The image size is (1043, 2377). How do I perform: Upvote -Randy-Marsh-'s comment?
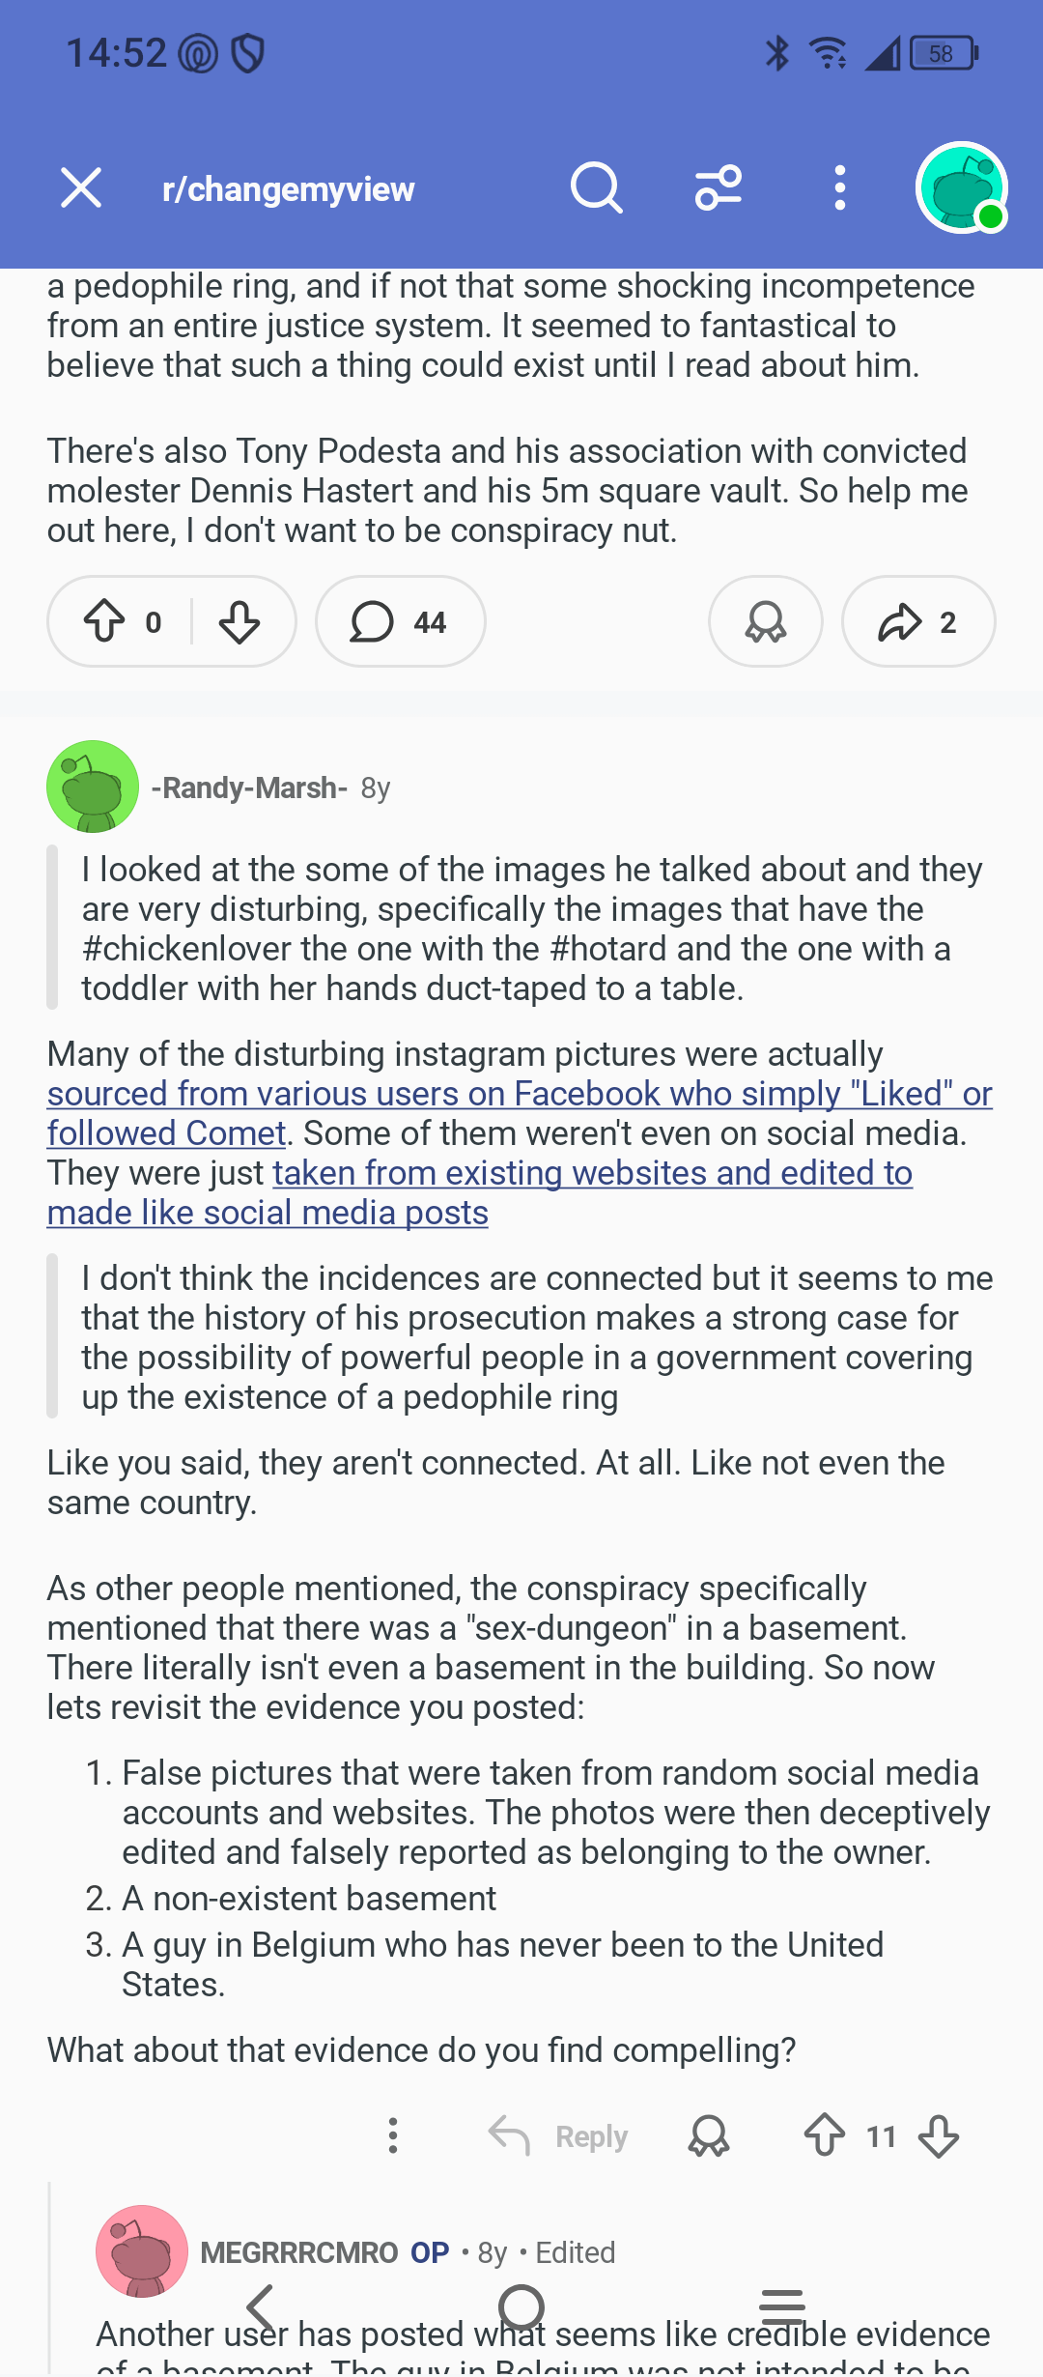coord(825,2135)
